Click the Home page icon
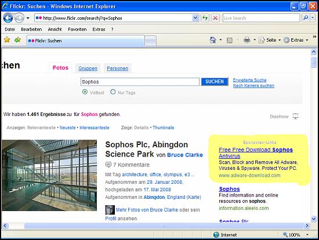 click(213, 40)
